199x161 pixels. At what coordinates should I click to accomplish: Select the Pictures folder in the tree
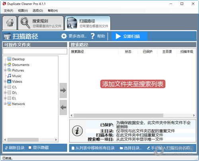[18, 70]
